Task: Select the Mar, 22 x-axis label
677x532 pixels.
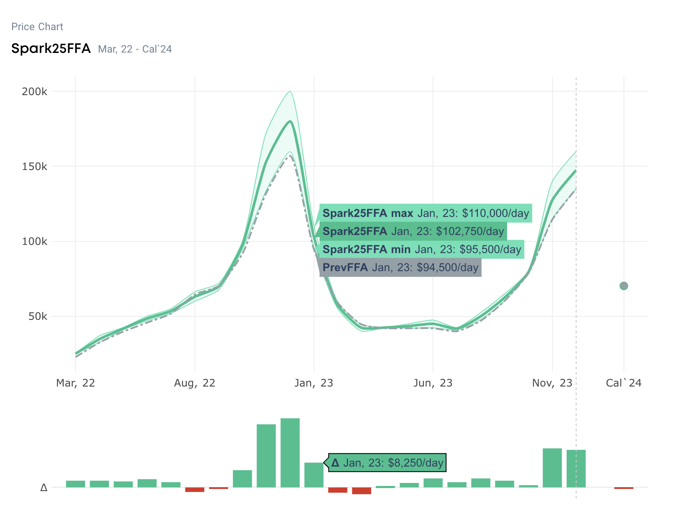Action: tap(75, 383)
